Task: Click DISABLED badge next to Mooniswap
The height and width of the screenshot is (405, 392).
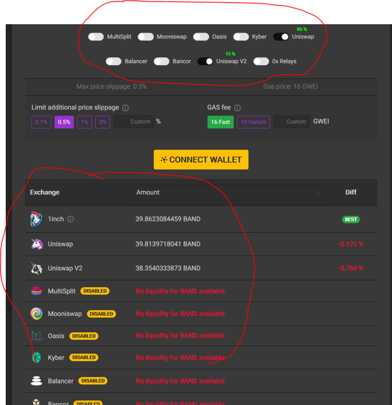Action: tap(101, 314)
